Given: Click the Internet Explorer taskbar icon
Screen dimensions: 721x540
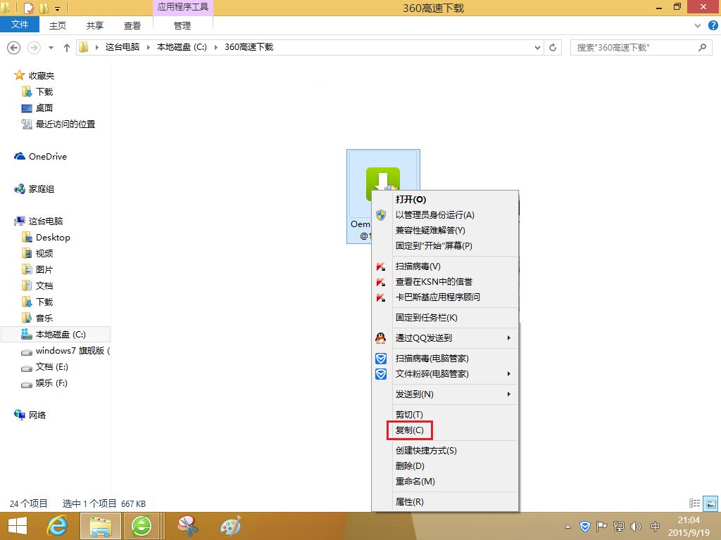Looking at the screenshot, I should 57,526.
